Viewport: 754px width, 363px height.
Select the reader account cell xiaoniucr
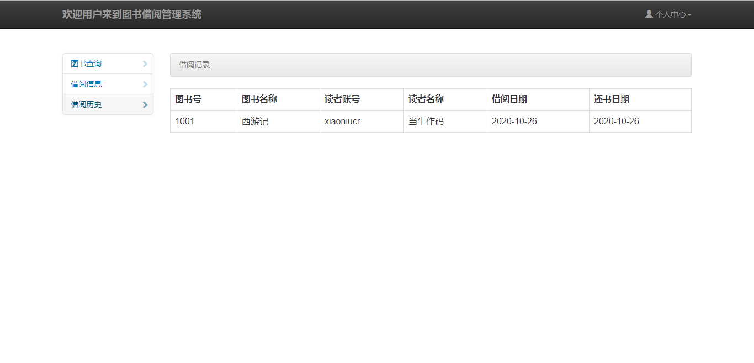coord(362,122)
